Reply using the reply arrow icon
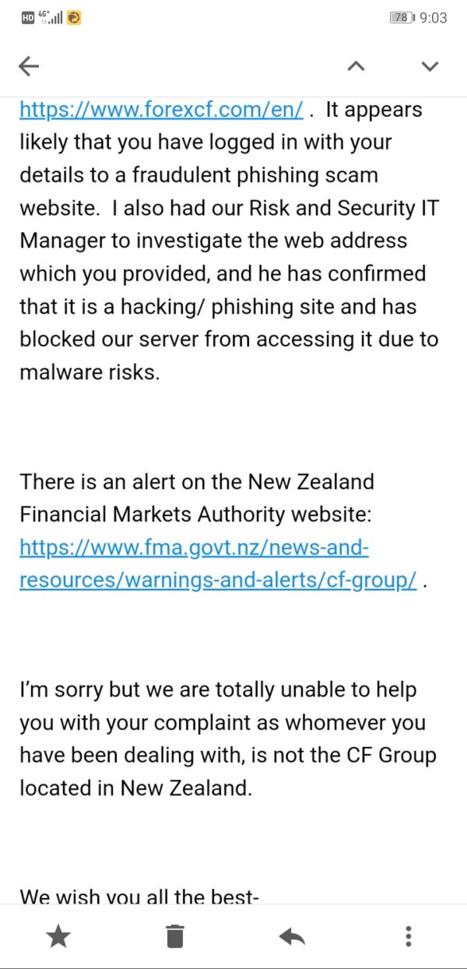The height and width of the screenshot is (969, 467). [x=292, y=936]
